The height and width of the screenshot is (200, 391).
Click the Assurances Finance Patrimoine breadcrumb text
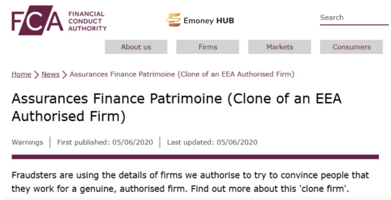point(182,74)
